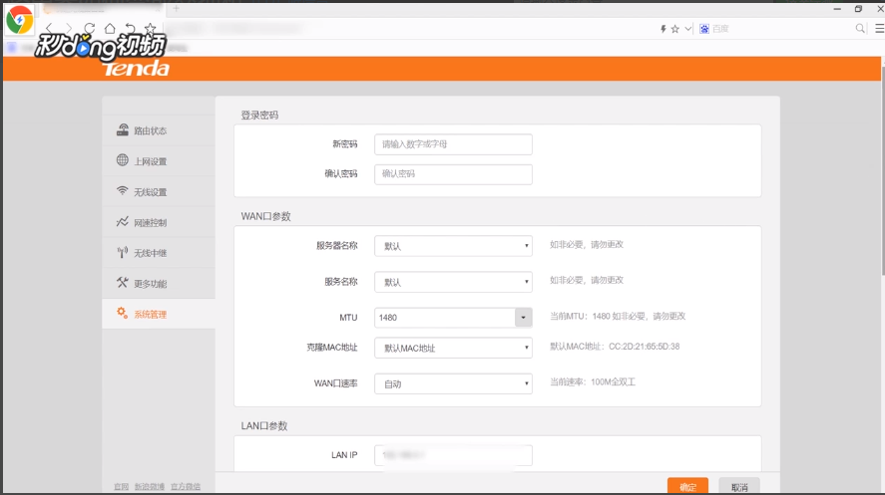Open the MTU combo box arrow
The width and height of the screenshot is (885, 495).
[523, 318]
